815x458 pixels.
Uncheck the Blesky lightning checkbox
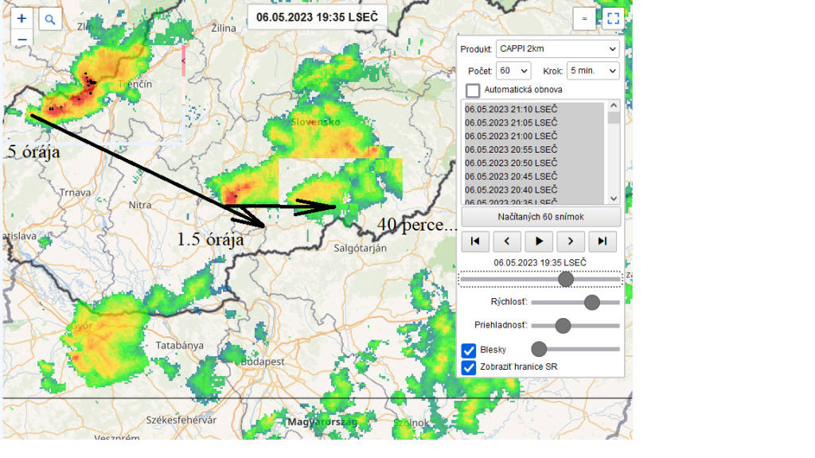[469, 350]
